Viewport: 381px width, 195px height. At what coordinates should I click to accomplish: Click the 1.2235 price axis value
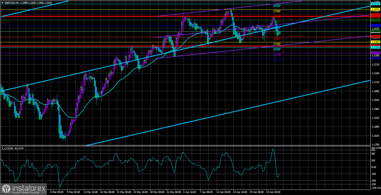(376, 64)
